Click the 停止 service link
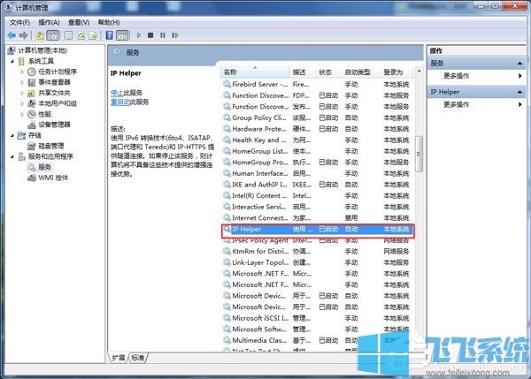The width and height of the screenshot is (531, 379). click(x=116, y=92)
